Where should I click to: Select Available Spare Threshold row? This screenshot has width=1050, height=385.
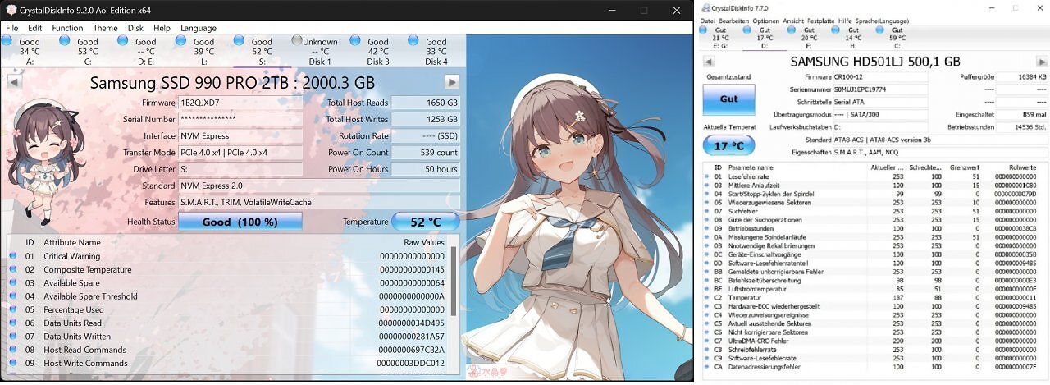point(228,296)
